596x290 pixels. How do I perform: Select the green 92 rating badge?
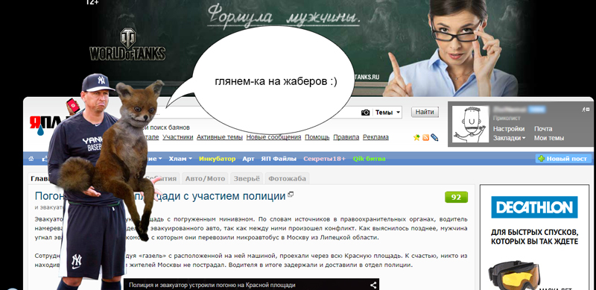pos(456,197)
